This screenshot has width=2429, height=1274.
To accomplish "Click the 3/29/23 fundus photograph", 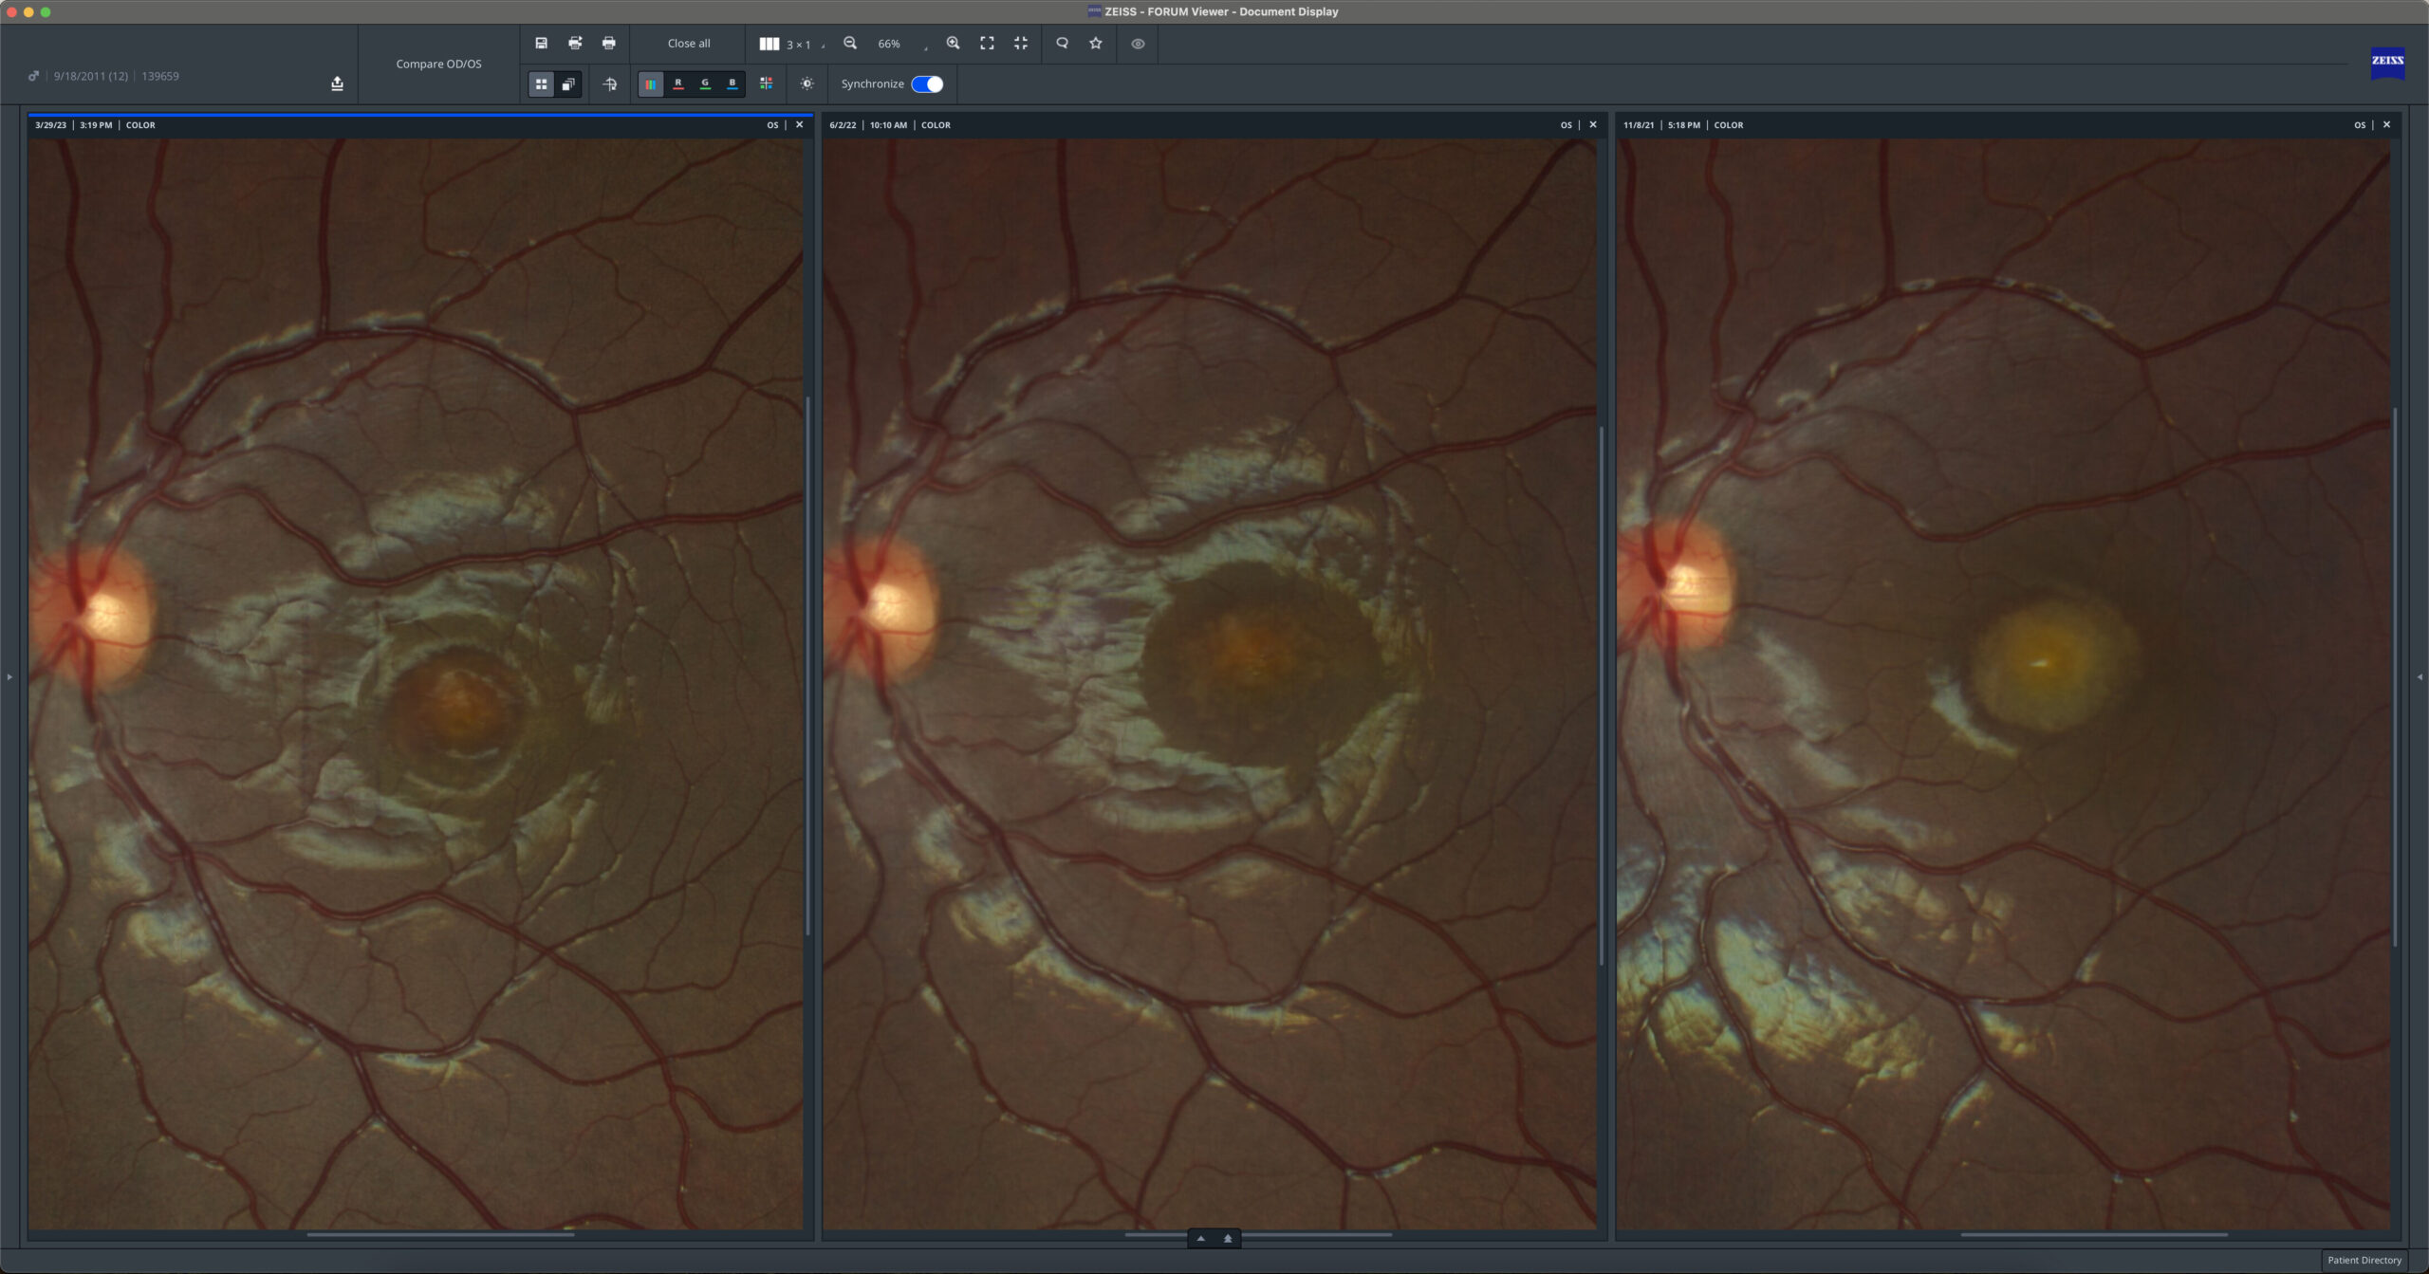I will (x=416, y=683).
